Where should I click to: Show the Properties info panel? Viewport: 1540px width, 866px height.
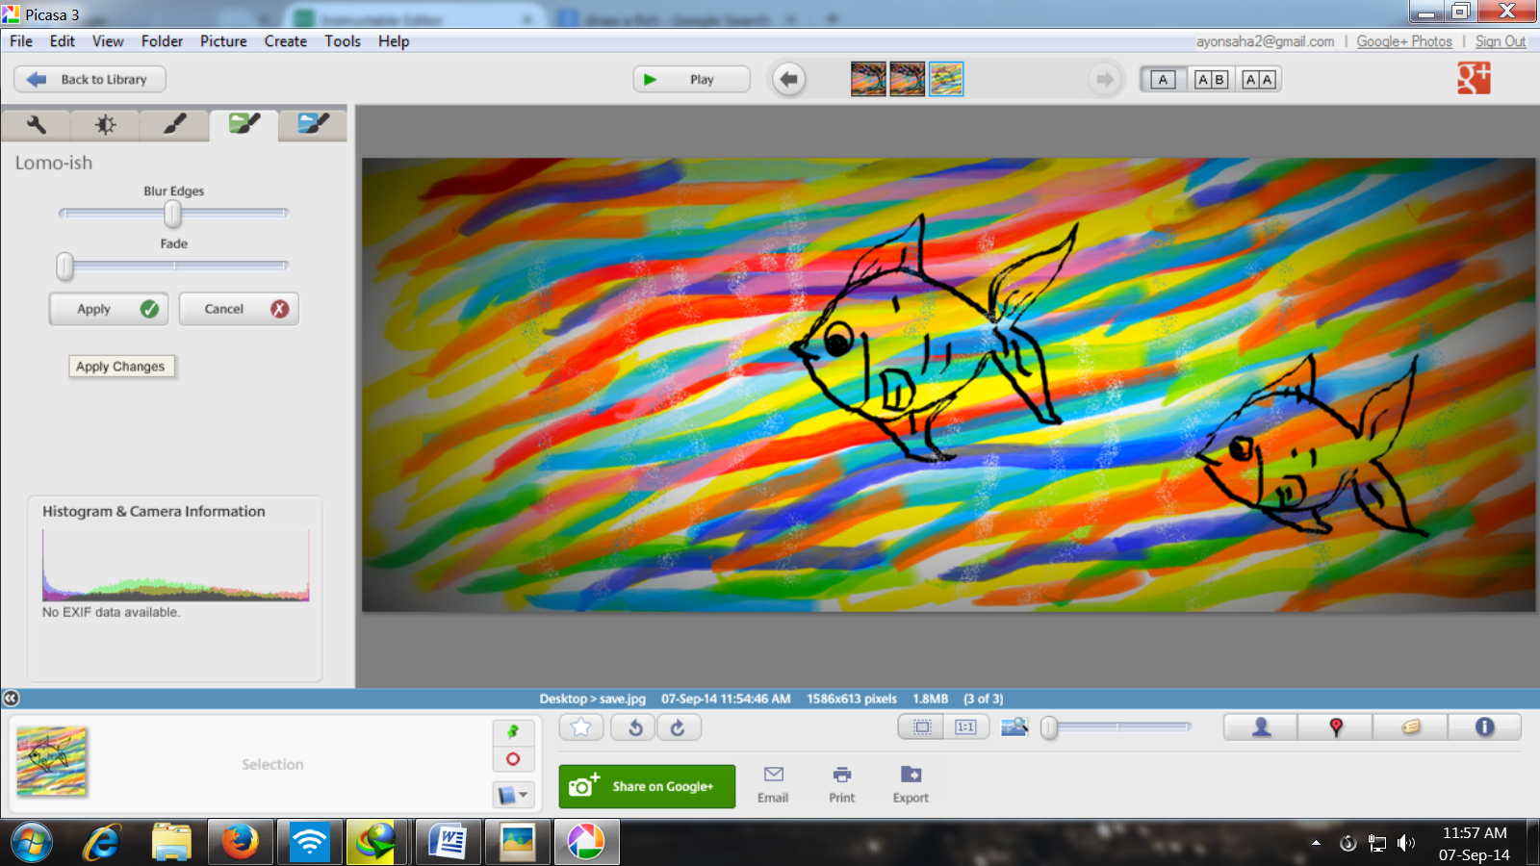(1485, 727)
